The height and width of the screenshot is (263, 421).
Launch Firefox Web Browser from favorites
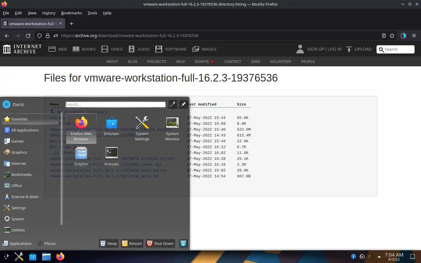(x=81, y=129)
